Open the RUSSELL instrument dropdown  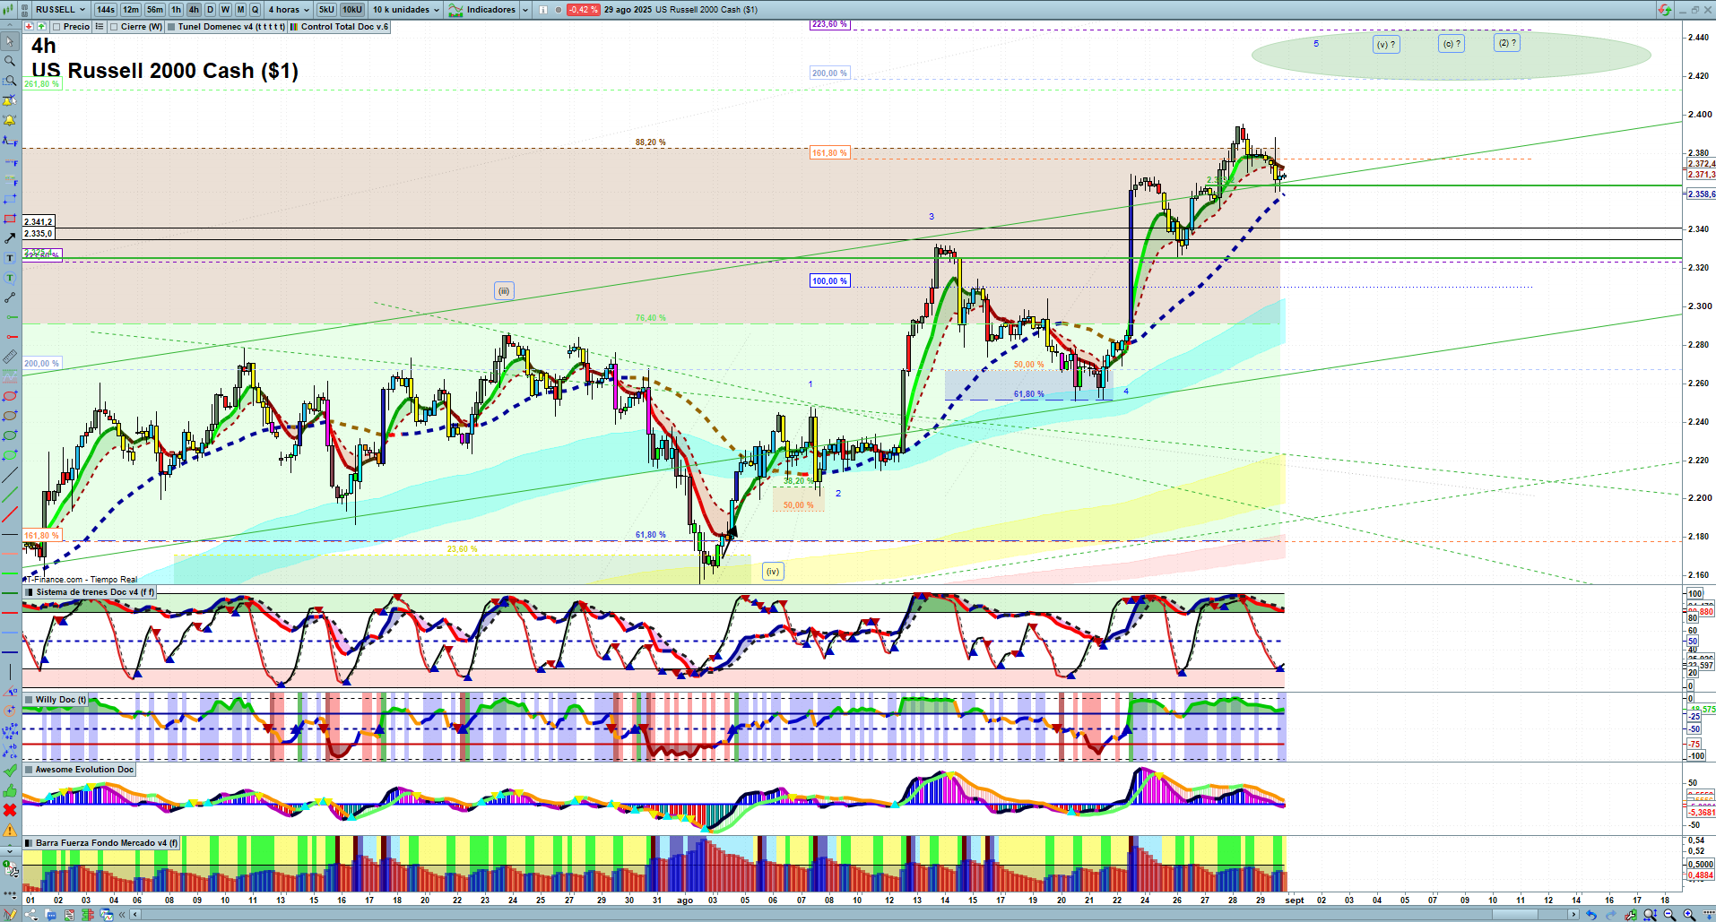61,10
